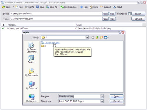
Task: Click the Result column header
Action: point(108,25)
